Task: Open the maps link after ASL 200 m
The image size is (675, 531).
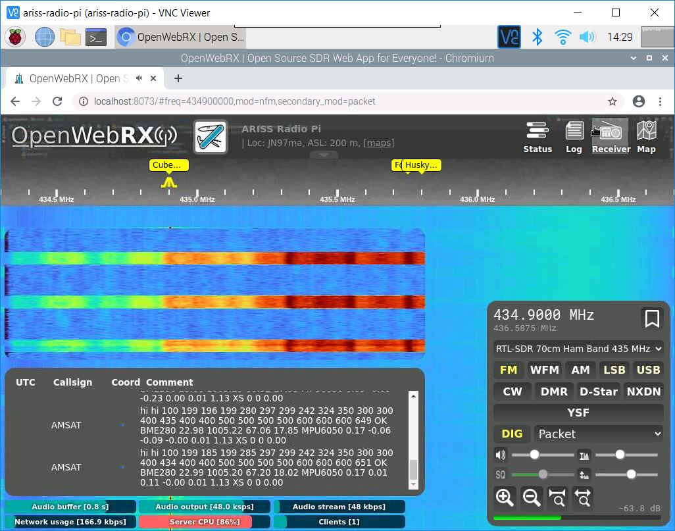Action: [379, 143]
